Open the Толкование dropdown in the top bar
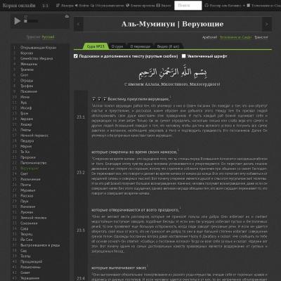The width and height of the screenshot is (281, 281). (x=264, y=5)
